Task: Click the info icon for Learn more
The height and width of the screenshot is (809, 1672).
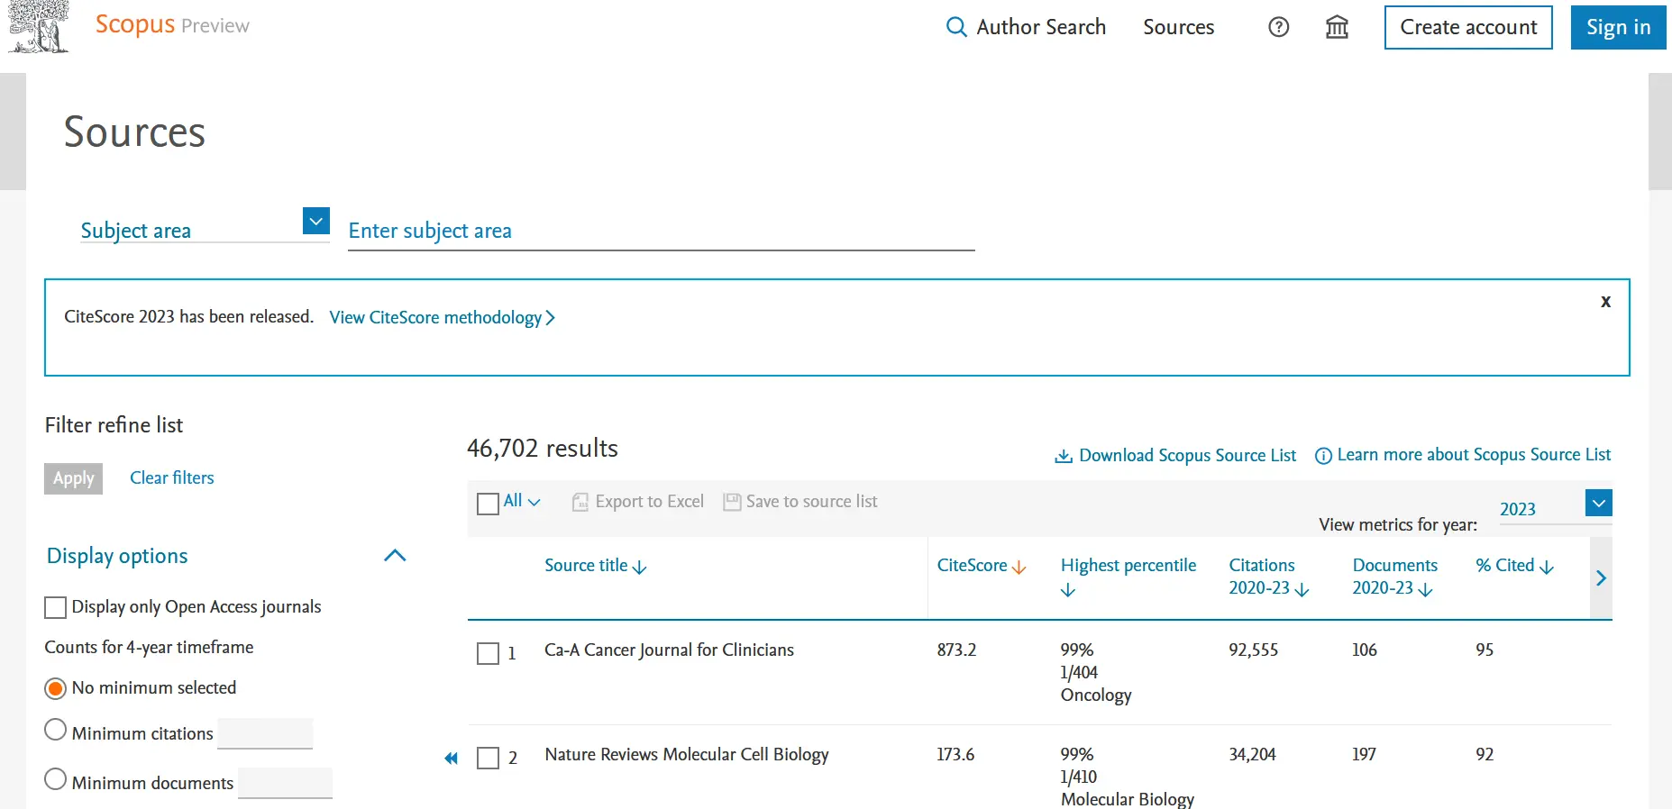Action: point(1323,456)
